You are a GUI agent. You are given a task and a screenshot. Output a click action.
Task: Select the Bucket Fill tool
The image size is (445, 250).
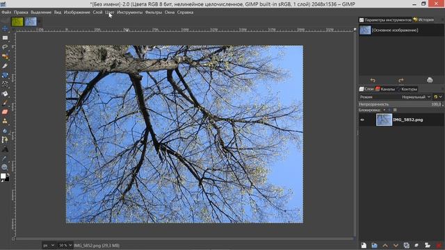tap(5, 94)
